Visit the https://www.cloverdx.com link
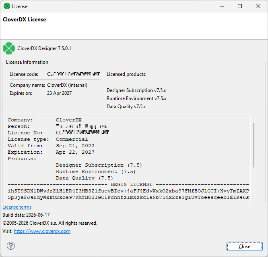 (x=42, y=231)
